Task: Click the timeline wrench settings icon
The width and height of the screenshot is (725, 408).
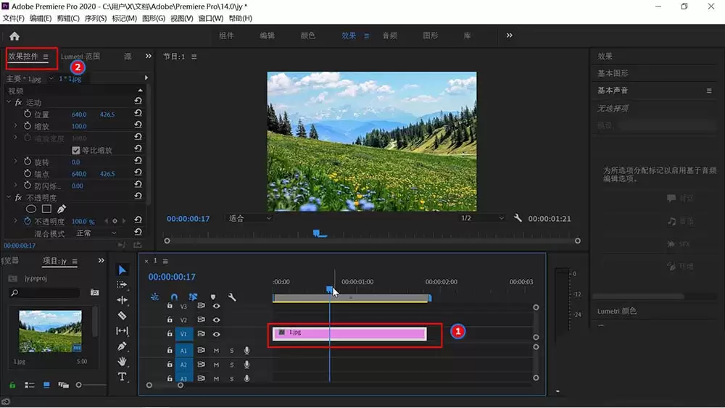Action: tap(232, 297)
